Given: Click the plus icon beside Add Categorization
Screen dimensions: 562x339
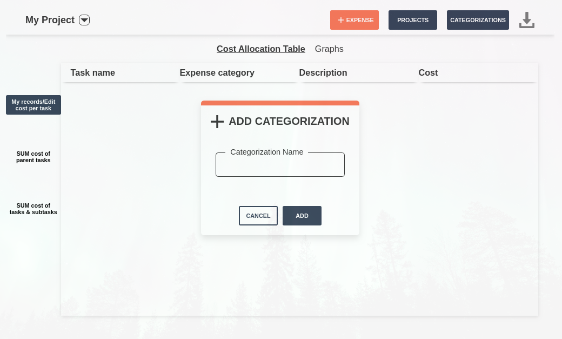Looking at the screenshot, I should pos(217,122).
